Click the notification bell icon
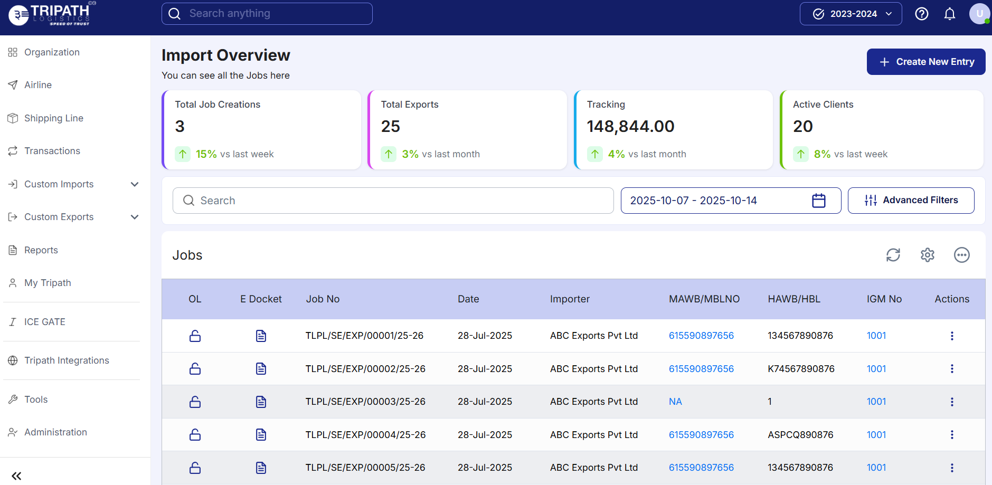 pos(949,14)
